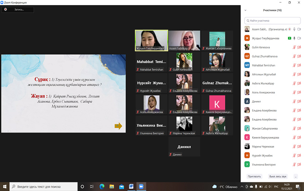Screen dimensions: 304x191
Task: Click the Найти участника search field
Action: tap(272, 21)
